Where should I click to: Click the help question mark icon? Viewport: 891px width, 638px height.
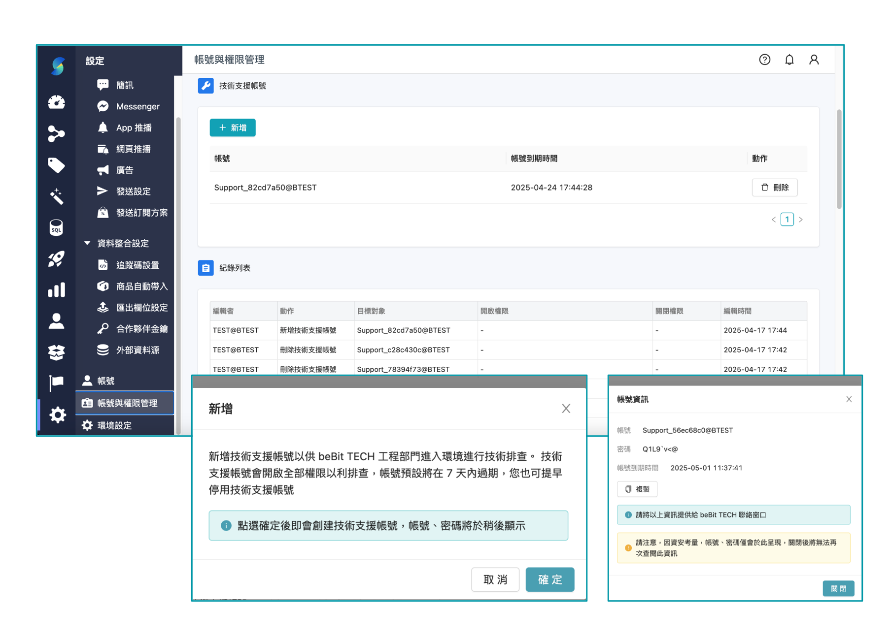765,60
